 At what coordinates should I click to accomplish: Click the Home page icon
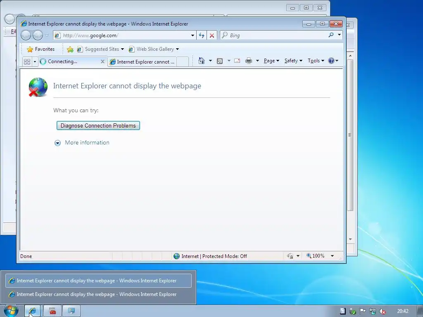point(202,61)
